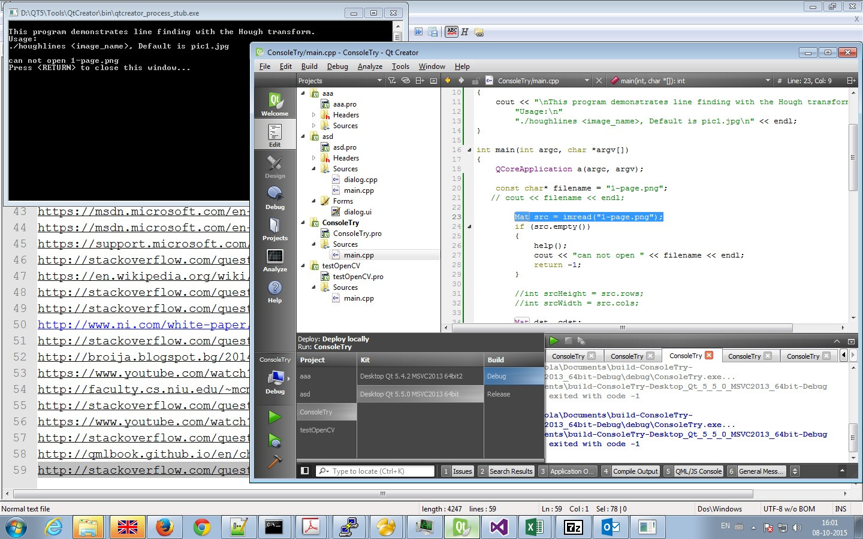The height and width of the screenshot is (539, 863).
Task: Expand Headers under aaa project
Action: 313,115
